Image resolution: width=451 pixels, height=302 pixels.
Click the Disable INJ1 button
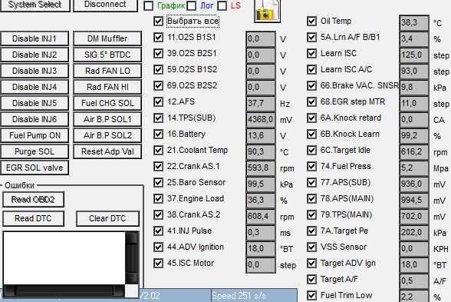[x=35, y=38]
